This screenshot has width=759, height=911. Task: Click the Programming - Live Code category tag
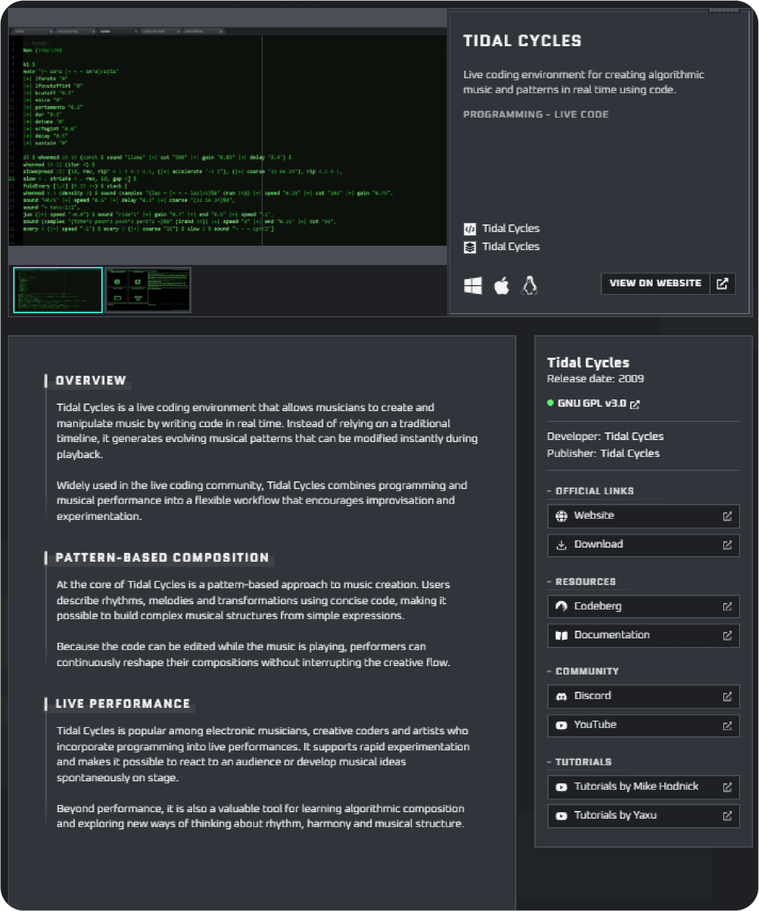(x=536, y=114)
